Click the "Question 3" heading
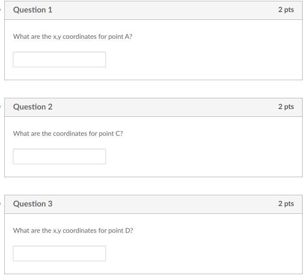 tap(33, 204)
